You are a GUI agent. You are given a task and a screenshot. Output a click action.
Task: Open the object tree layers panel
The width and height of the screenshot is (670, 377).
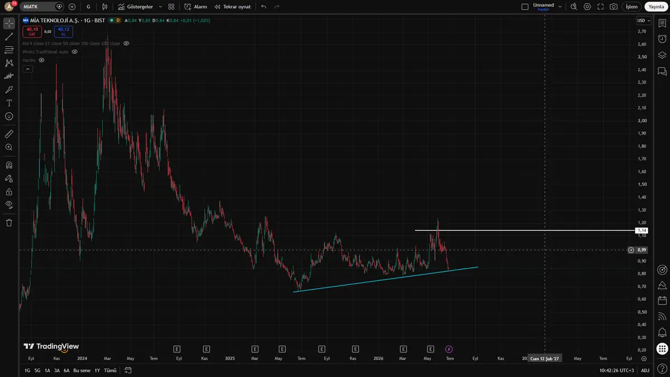[x=662, y=55]
